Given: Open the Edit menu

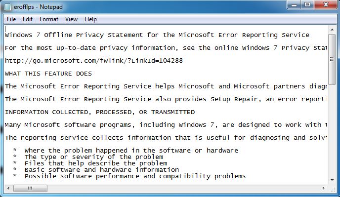Looking at the screenshot, I should click(28, 19).
